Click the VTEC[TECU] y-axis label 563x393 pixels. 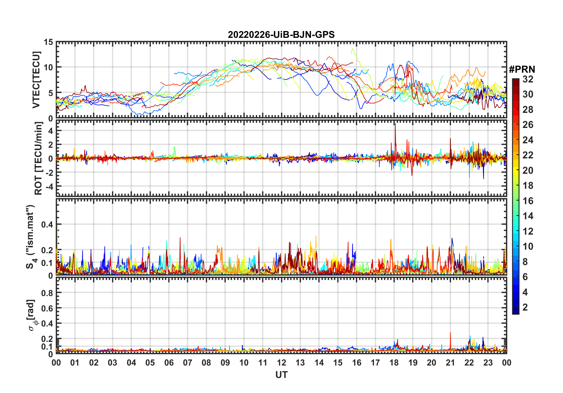click(36, 80)
